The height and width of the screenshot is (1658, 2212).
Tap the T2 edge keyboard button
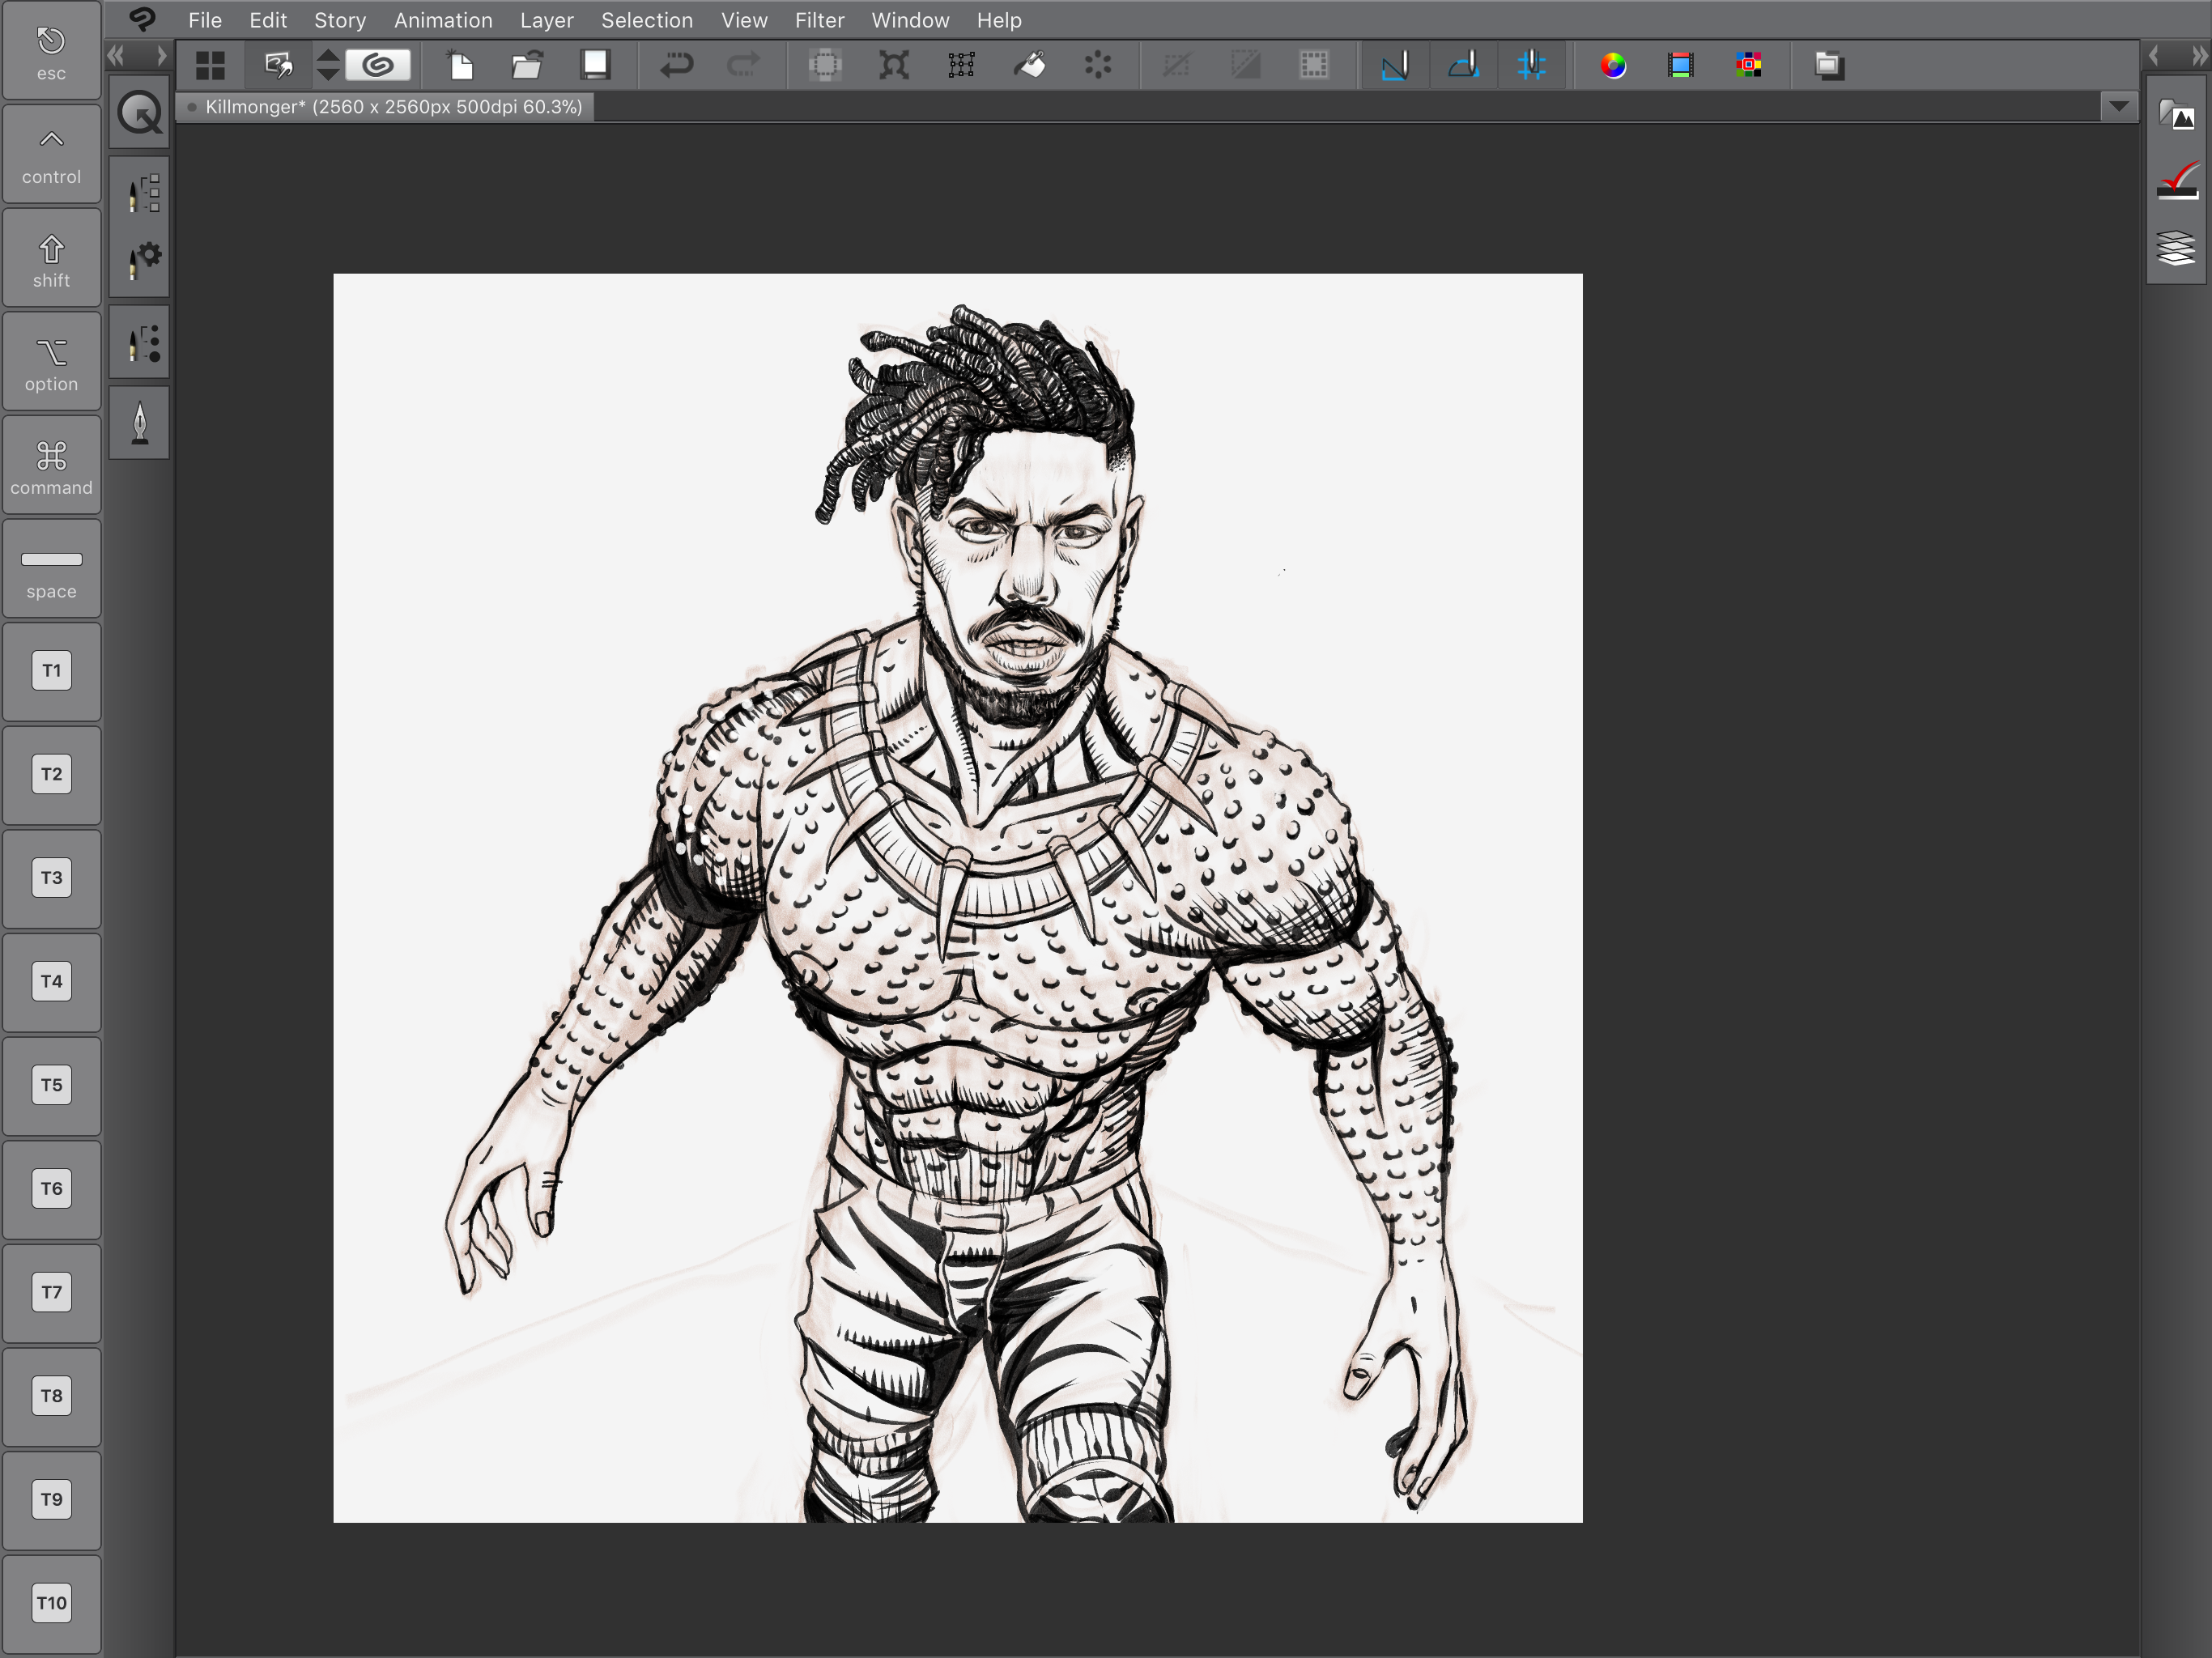(x=51, y=775)
